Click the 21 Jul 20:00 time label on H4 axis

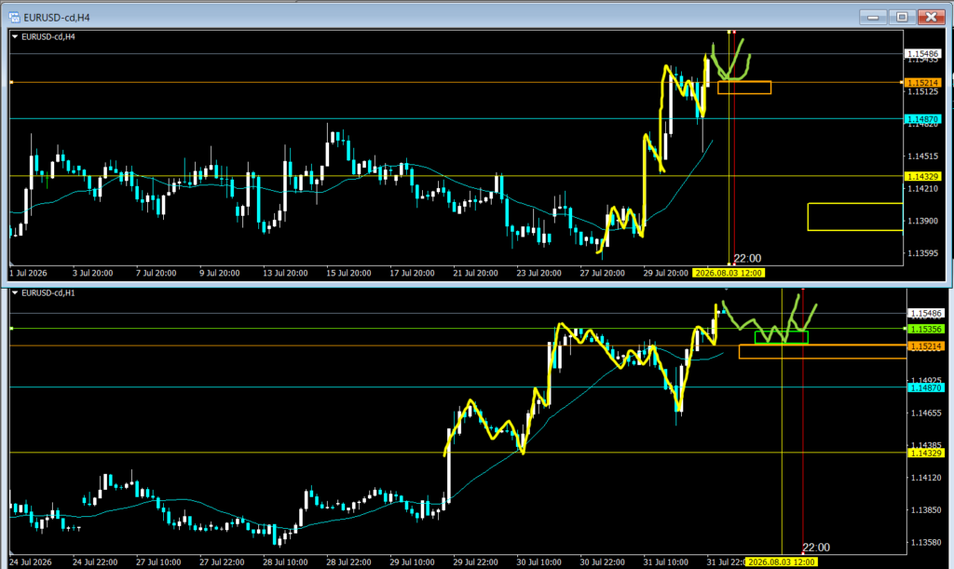475,273
